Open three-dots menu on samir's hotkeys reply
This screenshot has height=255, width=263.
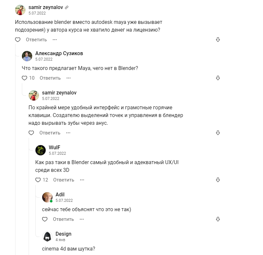tap(68, 133)
